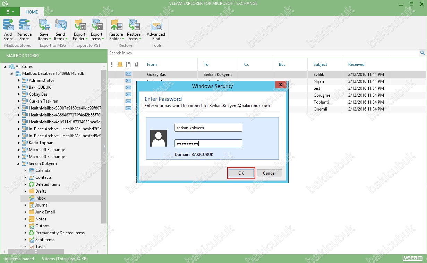The height and width of the screenshot is (263, 427).
Task: Close the Windows Security dialog
Action: [280, 85]
